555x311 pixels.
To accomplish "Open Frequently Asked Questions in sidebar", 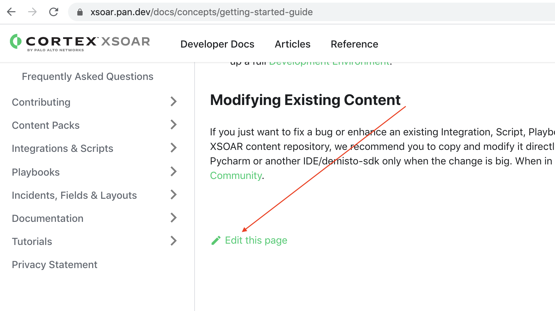I will [x=88, y=77].
